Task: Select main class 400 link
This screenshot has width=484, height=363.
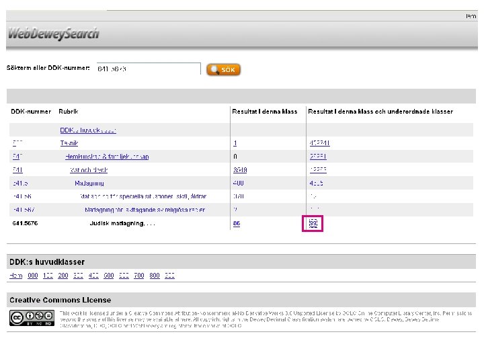Action: click(93, 276)
